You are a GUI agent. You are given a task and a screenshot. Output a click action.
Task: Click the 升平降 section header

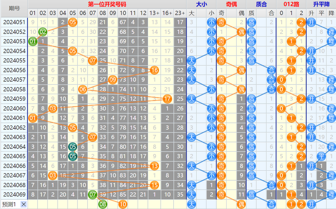pyautogui.click(x=321, y=4)
